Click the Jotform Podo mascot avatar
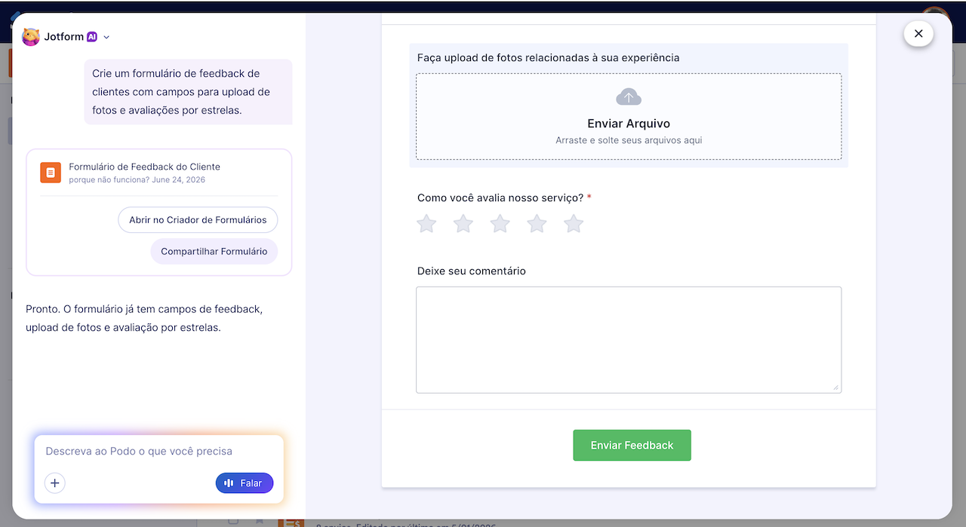This screenshot has width=966, height=527. [x=31, y=37]
